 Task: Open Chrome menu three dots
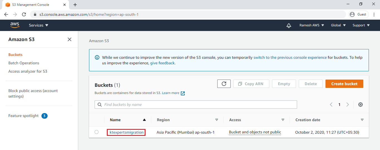point(374,14)
